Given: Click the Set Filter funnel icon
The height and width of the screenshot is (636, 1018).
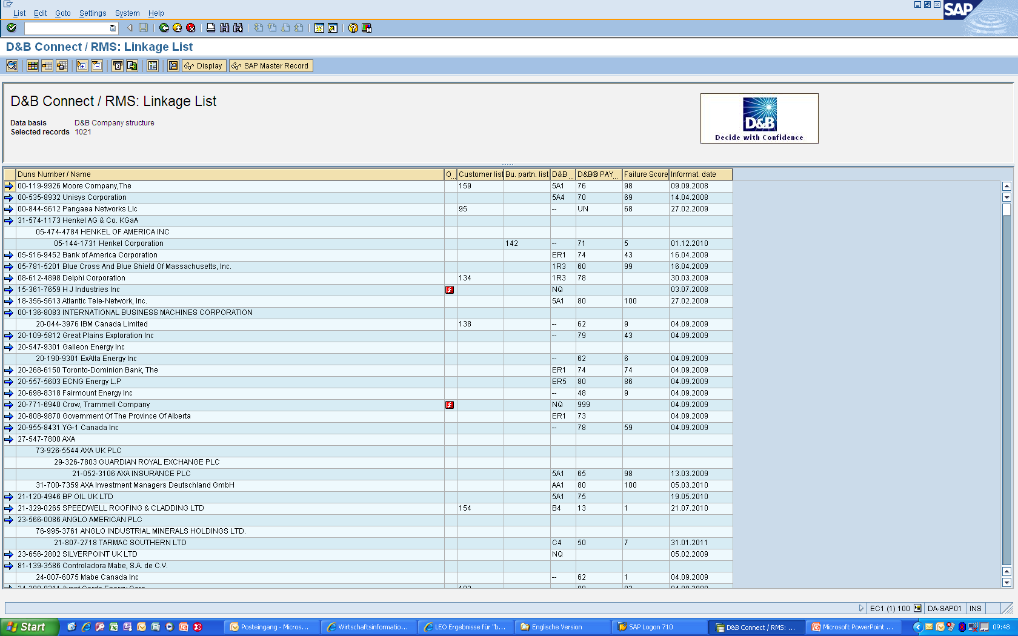Looking at the screenshot, I should 118,66.
